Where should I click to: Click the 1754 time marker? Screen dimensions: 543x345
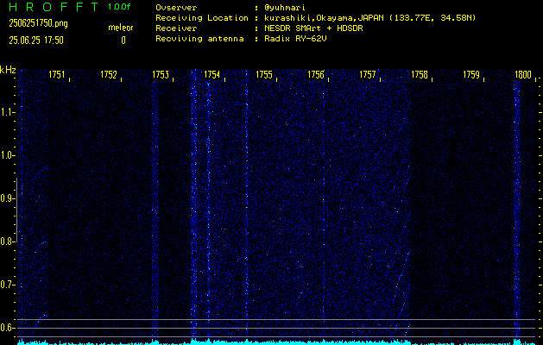coord(212,74)
